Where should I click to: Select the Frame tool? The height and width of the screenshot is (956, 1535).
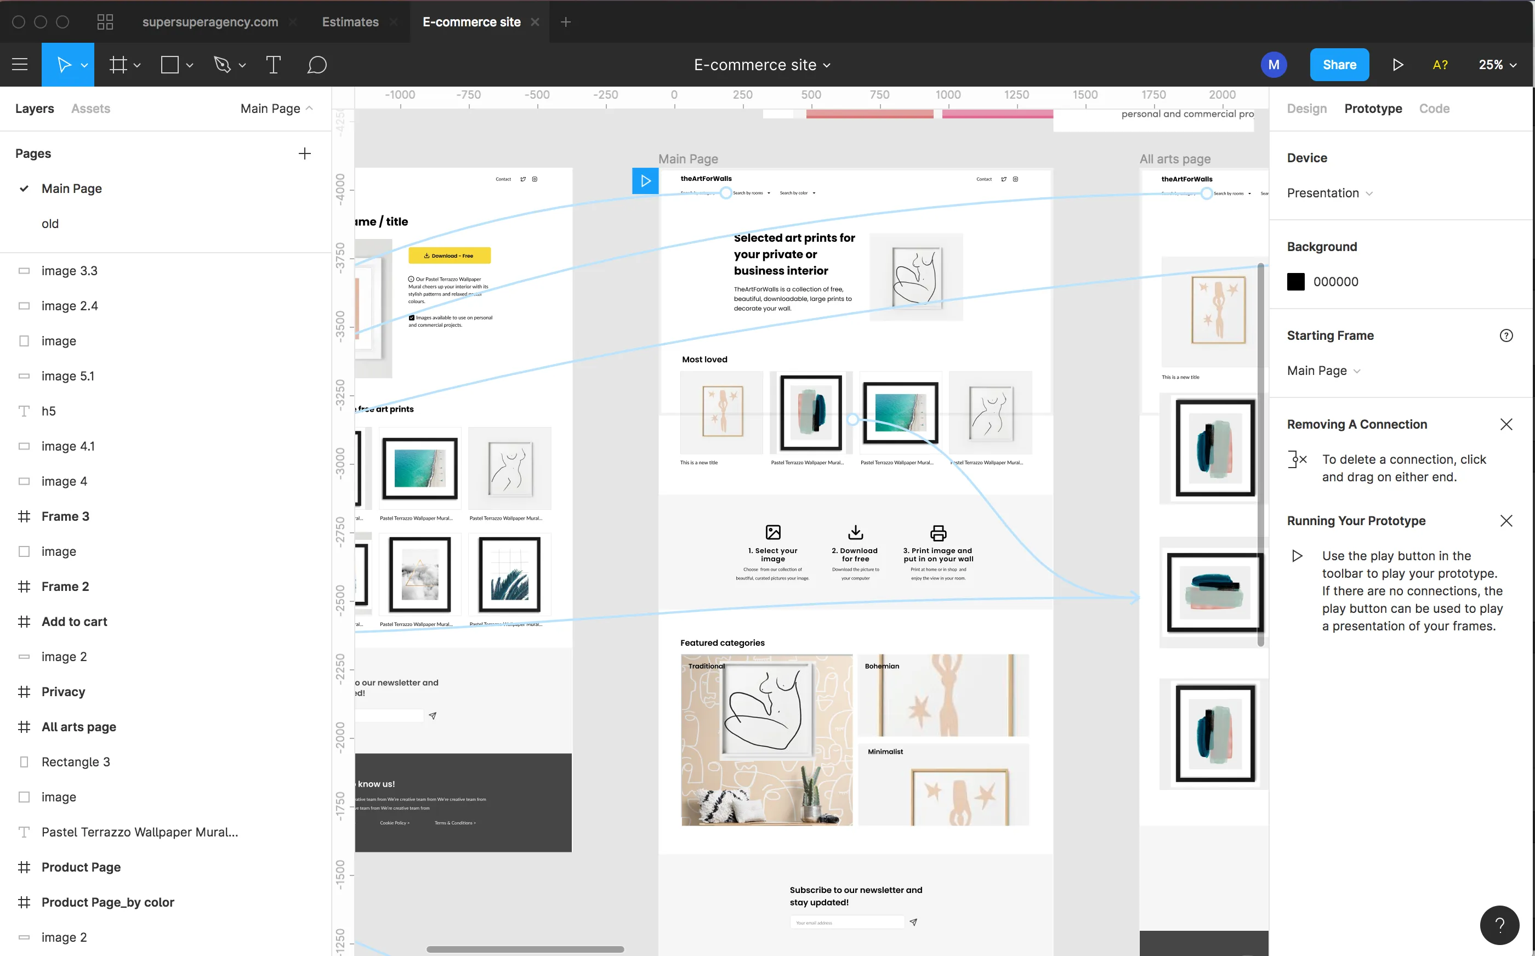point(118,65)
